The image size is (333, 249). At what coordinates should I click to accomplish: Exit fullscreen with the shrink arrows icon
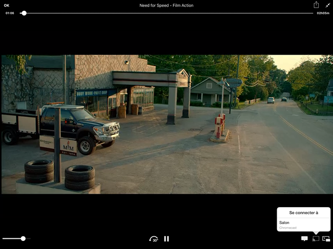tap(328, 5)
